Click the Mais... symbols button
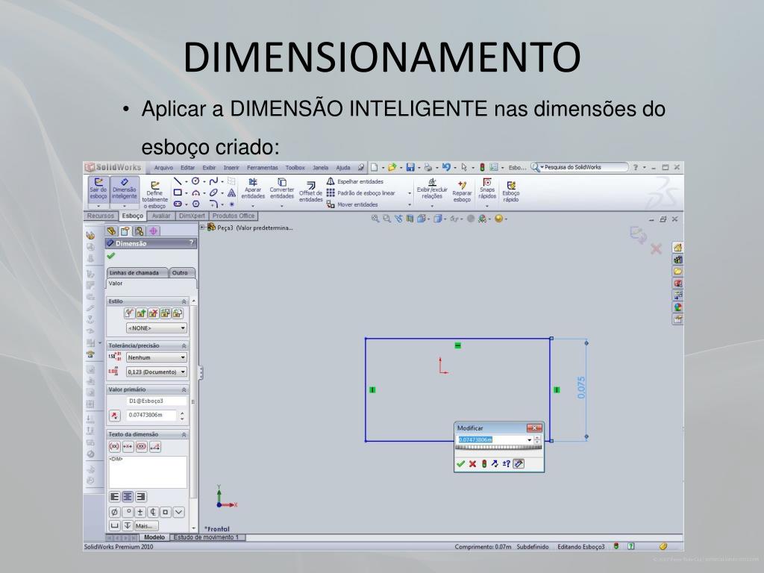This screenshot has height=573, width=764. click(x=147, y=526)
